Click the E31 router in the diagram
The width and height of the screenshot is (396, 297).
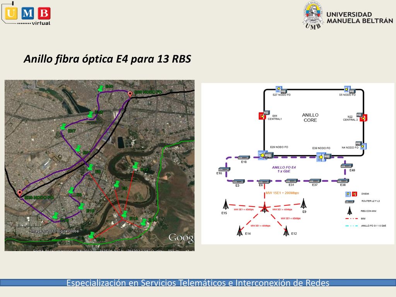click(x=291, y=181)
